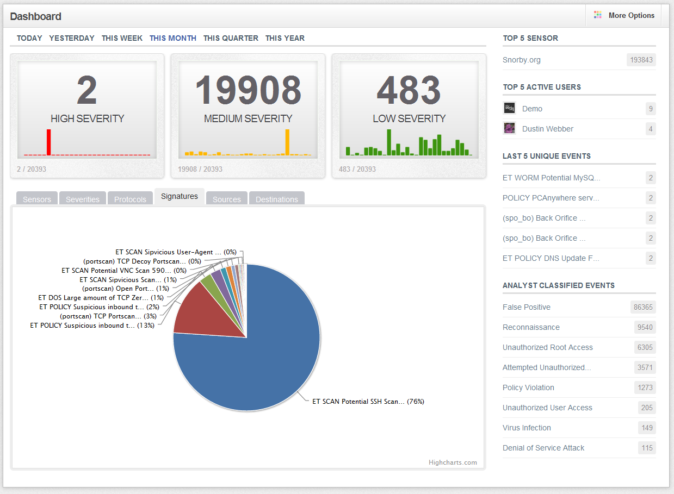Switch to the Severities tab
This screenshot has height=494, width=674.
click(83, 199)
